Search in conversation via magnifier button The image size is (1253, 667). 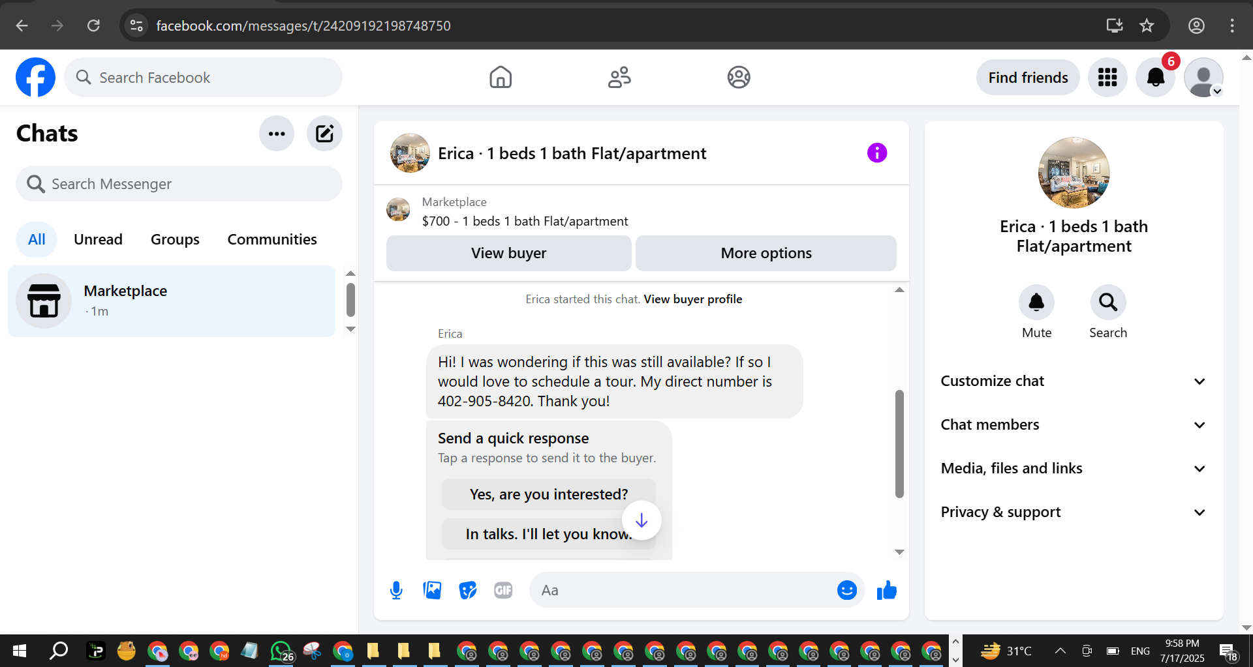pyautogui.click(x=1108, y=303)
